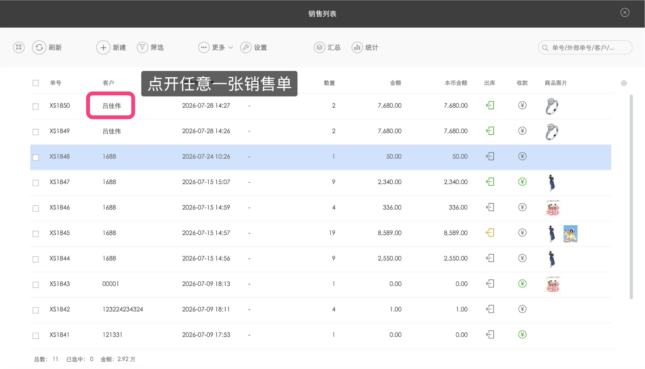Check the box for order XS1850
645x369 pixels.
pos(35,106)
